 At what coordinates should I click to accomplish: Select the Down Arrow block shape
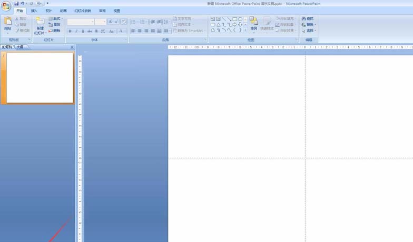pos(240,25)
